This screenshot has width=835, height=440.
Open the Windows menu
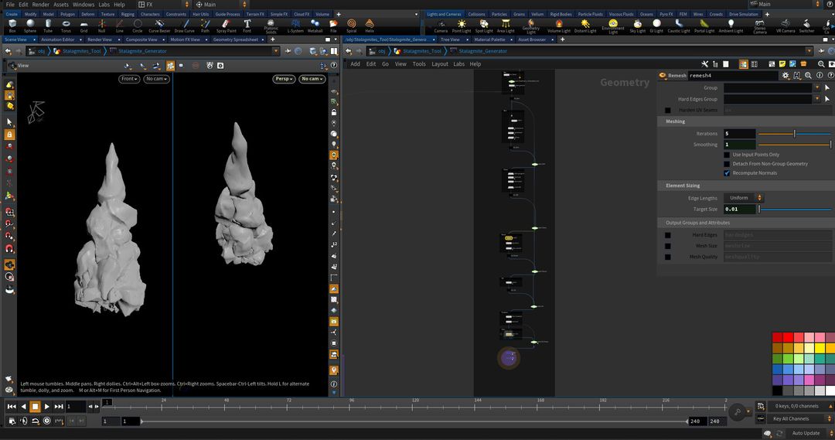[83, 5]
